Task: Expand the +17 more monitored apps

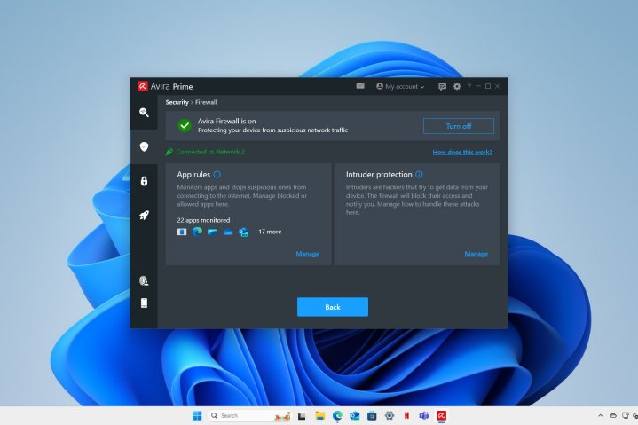Action: pyautogui.click(x=267, y=232)
